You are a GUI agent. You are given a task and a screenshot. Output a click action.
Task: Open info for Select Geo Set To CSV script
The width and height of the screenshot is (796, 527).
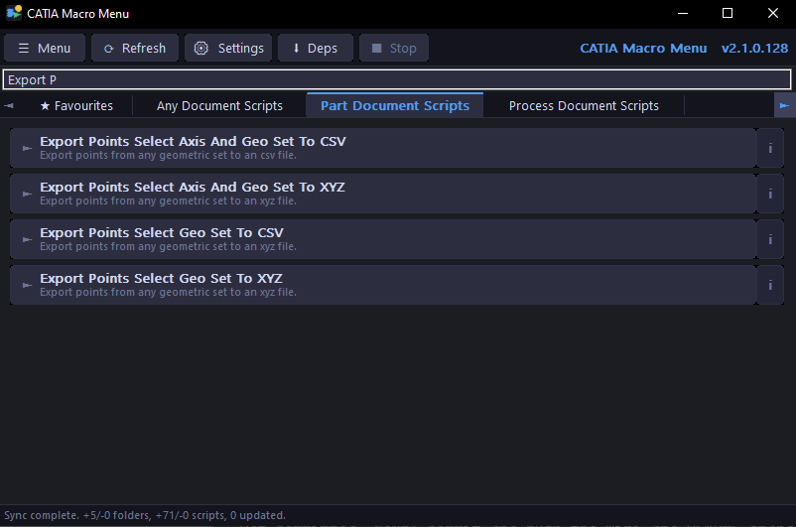click(x=770, y=239)
